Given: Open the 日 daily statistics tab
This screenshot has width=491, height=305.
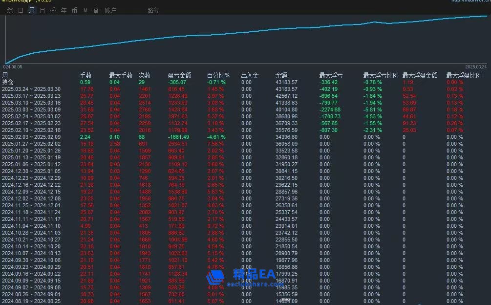Looking at the screenshot, I should click(x=21, y=10).
